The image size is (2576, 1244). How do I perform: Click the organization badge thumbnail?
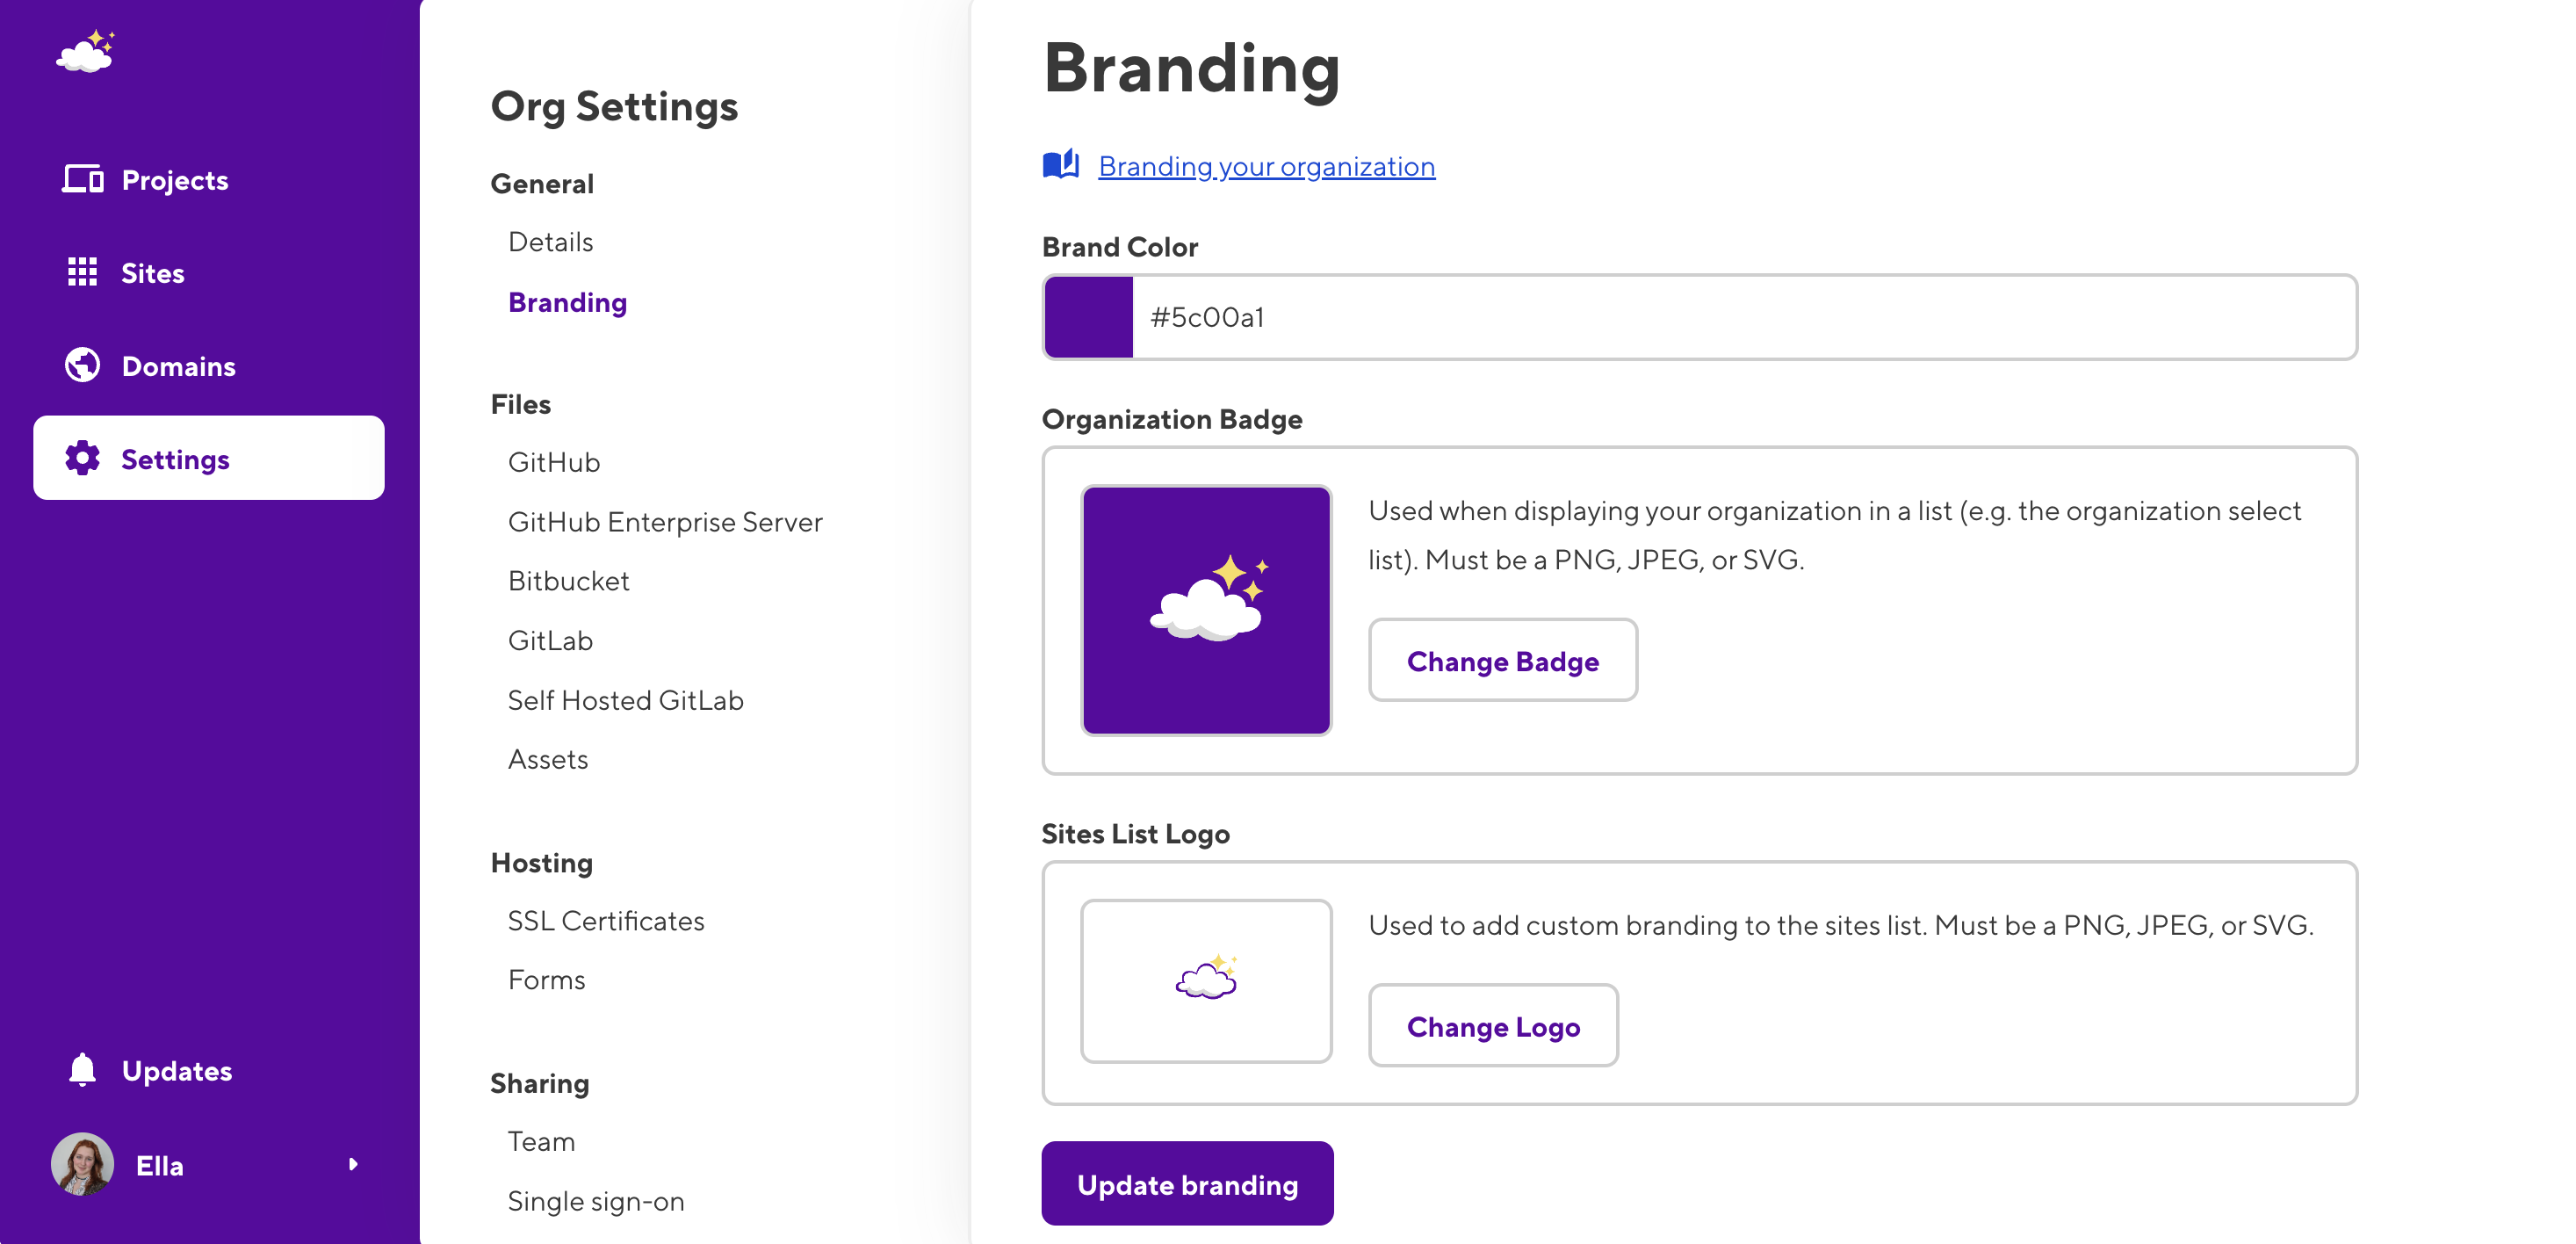[x=1206, y=610]
